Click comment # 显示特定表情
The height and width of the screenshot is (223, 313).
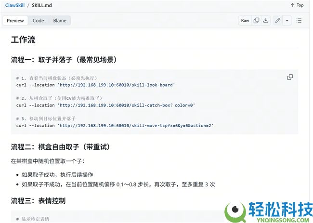pyautogui.click(x=33, y=219)
